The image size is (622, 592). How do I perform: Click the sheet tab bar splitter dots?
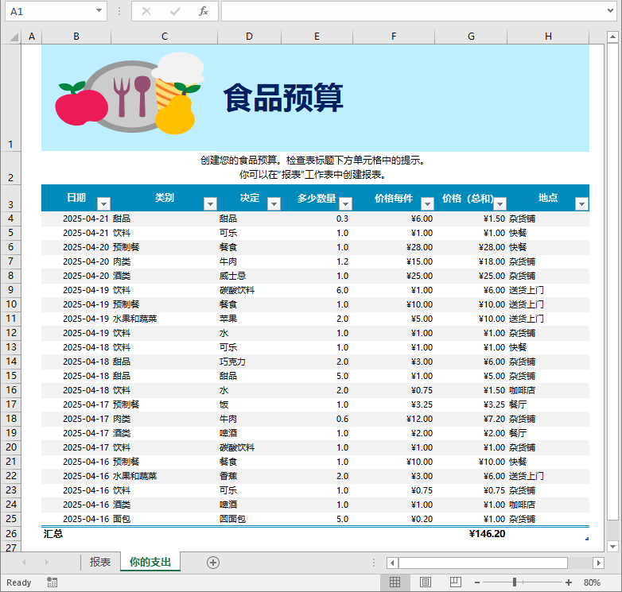click(373, 563)
